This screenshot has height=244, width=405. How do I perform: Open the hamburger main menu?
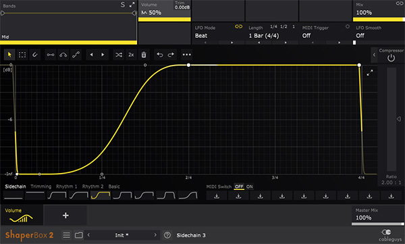66,235
